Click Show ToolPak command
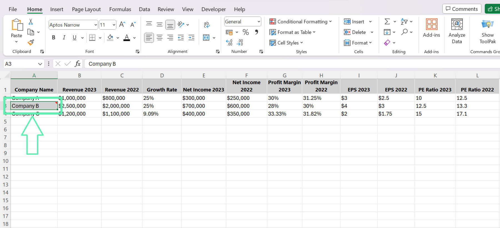 click(x=487, y=31)
